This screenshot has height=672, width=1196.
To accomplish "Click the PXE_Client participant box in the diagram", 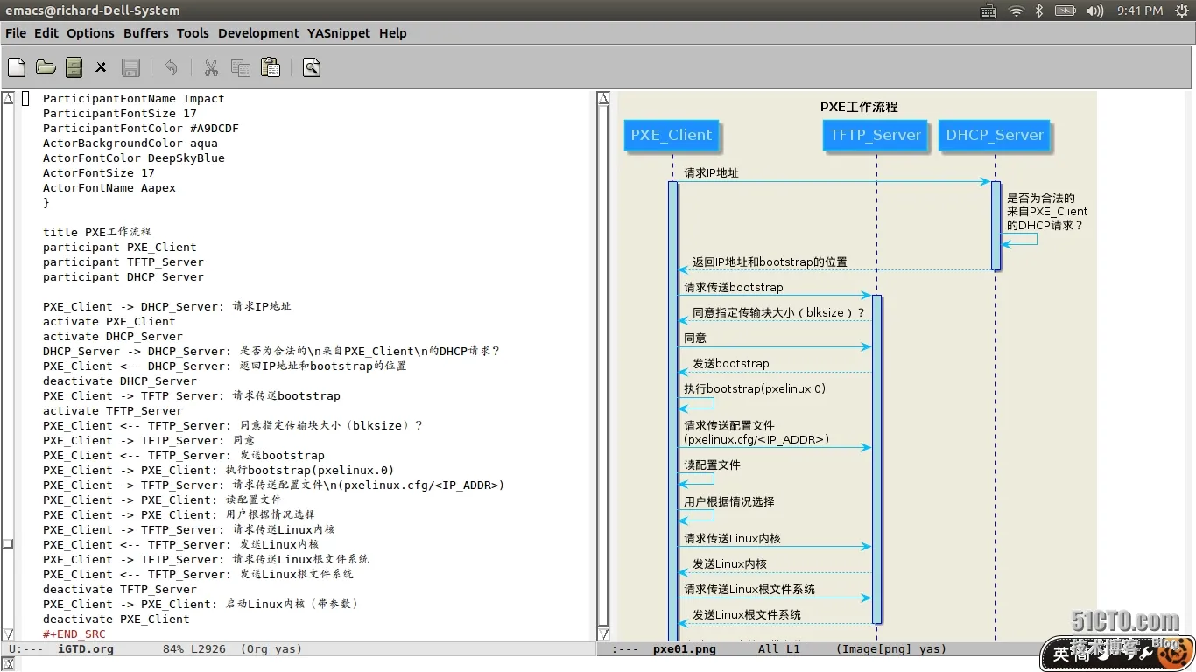I will pyautogui.click(x=672, y=136).
